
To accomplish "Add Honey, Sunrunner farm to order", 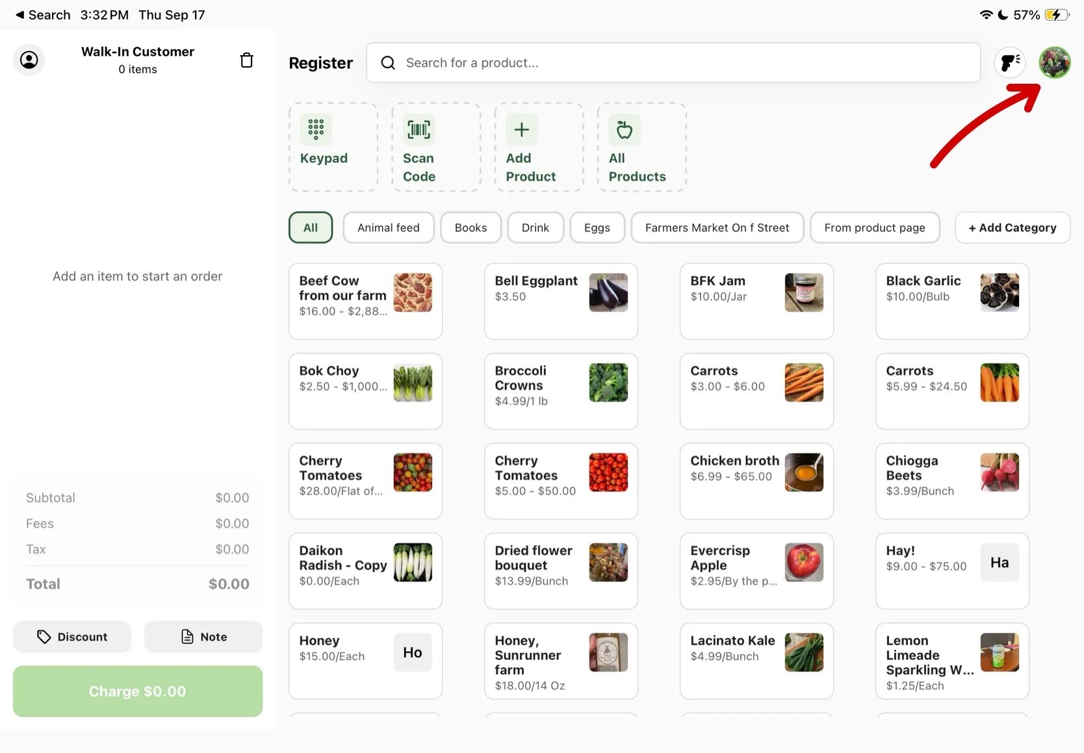I will (x=561, y=661).
